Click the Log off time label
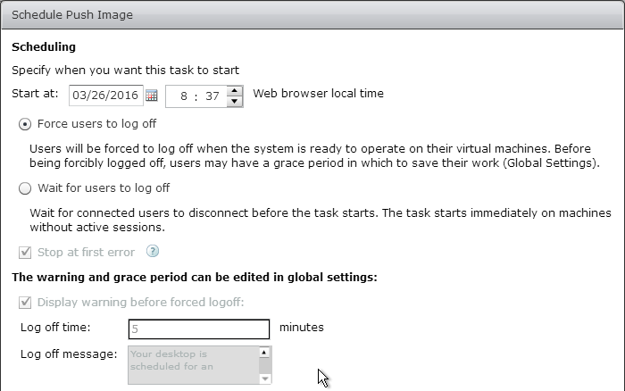The width and height of the screenshot is (625, 391). pos(55,328)
